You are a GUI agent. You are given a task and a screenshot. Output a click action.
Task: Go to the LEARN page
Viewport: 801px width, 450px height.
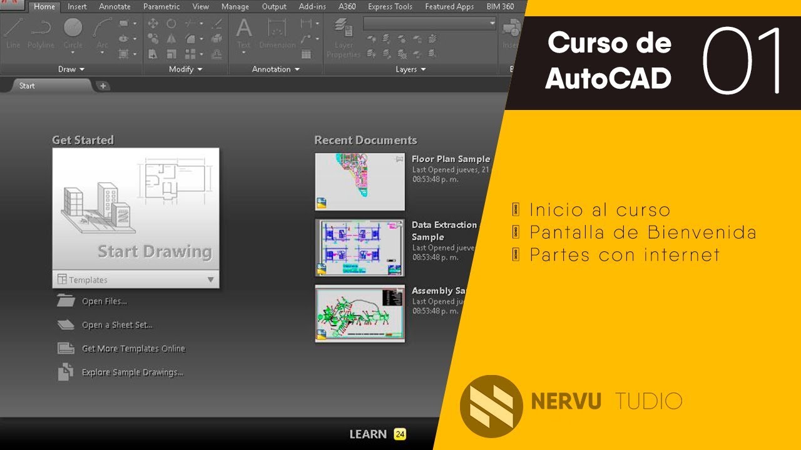(x=367, y=434)
